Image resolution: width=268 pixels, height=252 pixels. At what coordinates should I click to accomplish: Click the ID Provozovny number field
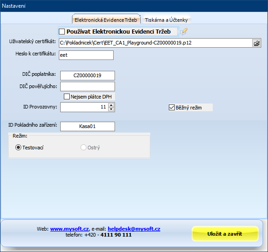click(85, 107)
